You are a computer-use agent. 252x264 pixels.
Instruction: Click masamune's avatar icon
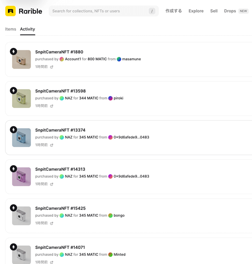119,59
